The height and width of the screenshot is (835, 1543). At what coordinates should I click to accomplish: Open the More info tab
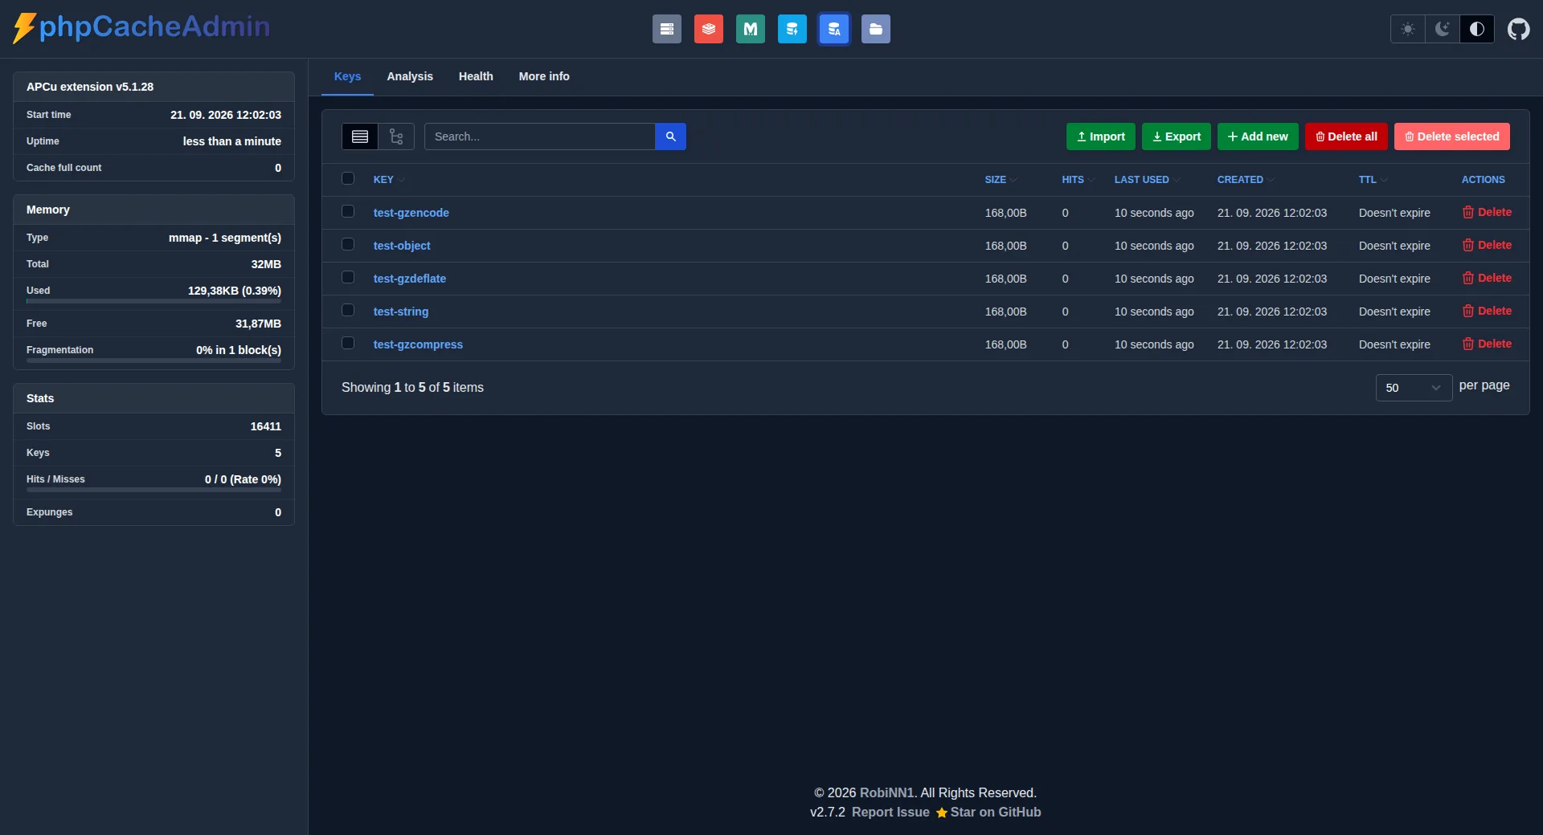(544, 76)
